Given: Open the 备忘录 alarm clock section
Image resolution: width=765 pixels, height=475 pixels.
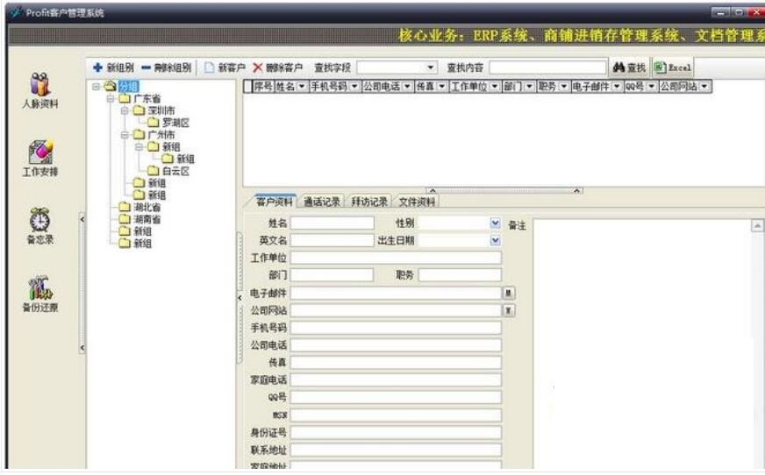Looking at the screenshot, I should click(40, 226).
